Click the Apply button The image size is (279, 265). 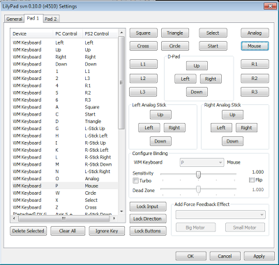click(x=259, y=256)
